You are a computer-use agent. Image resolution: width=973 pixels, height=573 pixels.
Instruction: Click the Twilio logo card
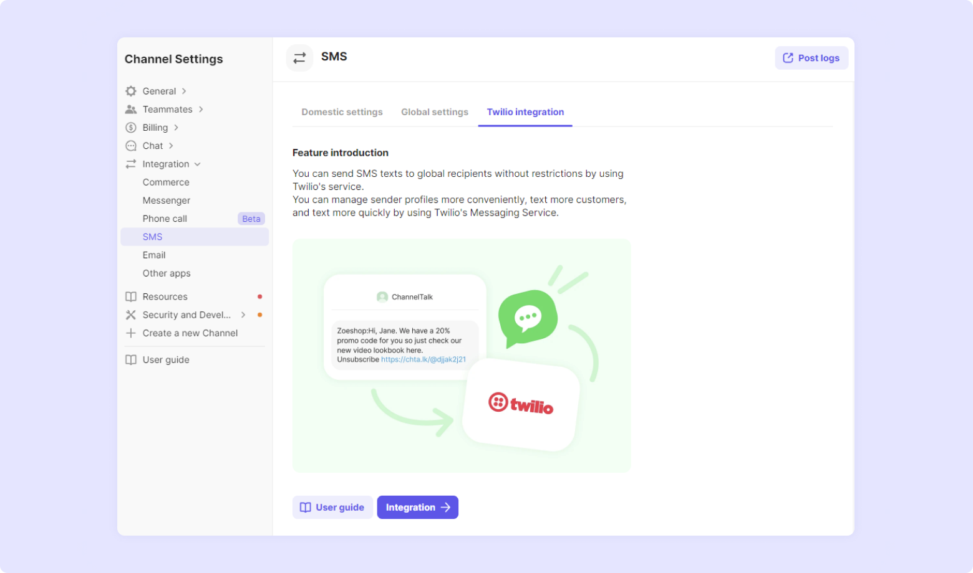click(x=522, y=404)
